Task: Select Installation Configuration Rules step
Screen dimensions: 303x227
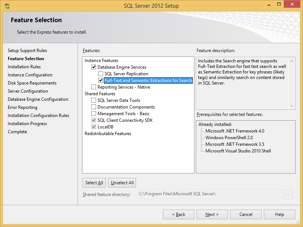Action: pos(38,116)
